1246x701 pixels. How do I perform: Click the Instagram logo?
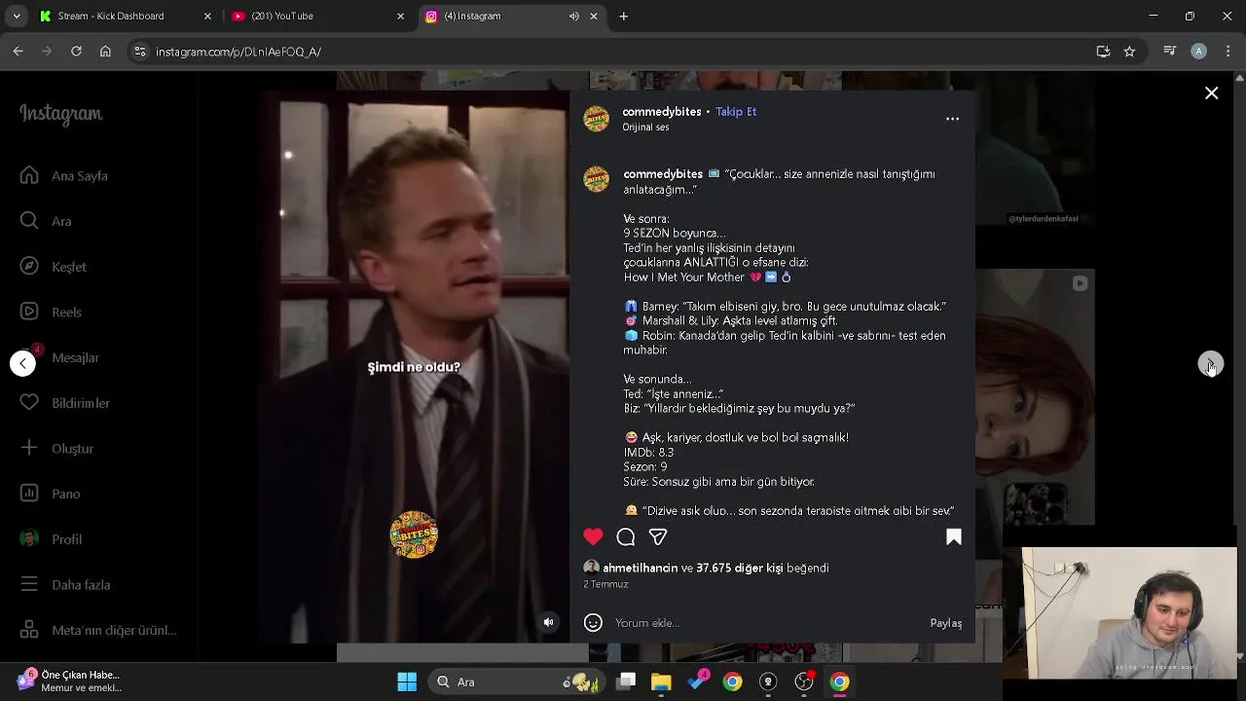click(60, 114)
